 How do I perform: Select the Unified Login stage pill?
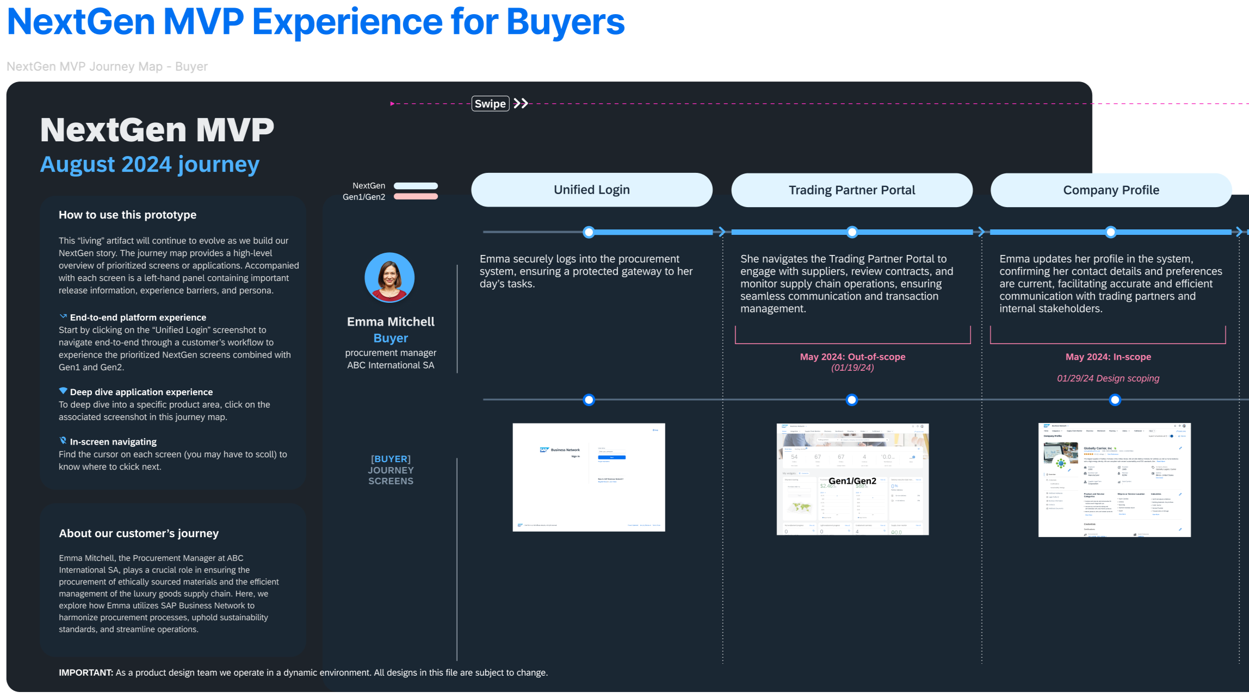[x=591, y=190]
